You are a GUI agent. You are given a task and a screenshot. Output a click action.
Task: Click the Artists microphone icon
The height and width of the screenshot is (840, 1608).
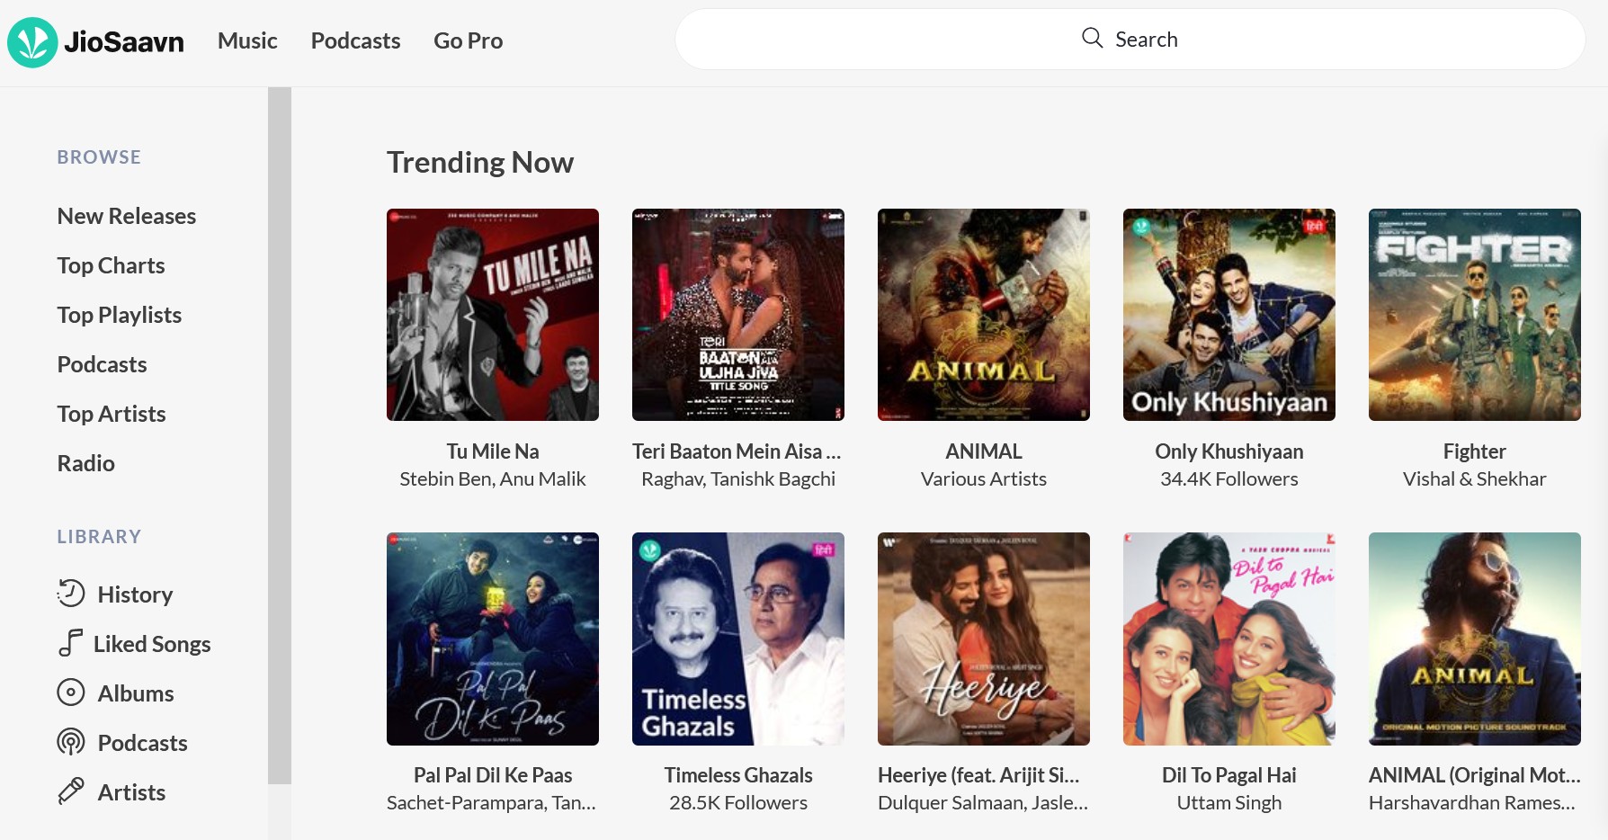click(71, 791)
